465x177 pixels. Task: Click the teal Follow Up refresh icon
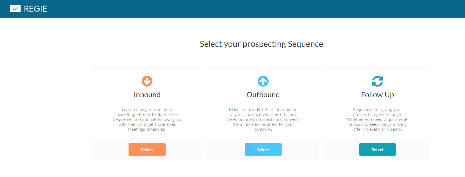(x=377, y=81)
